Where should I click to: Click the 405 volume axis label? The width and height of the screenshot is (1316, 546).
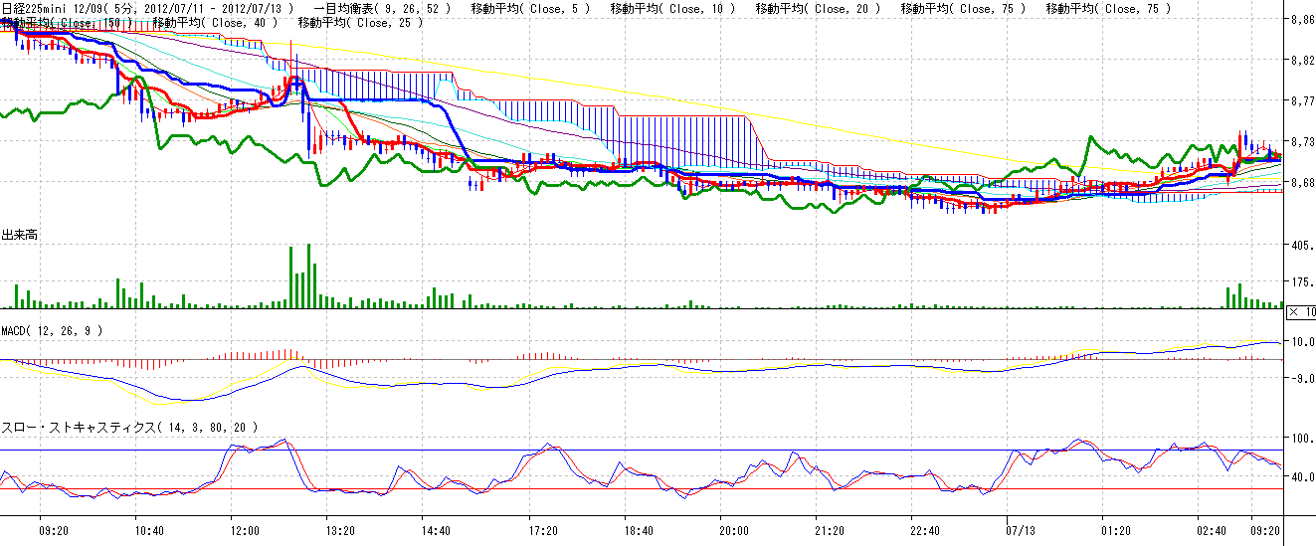(x=1301, y=246)
